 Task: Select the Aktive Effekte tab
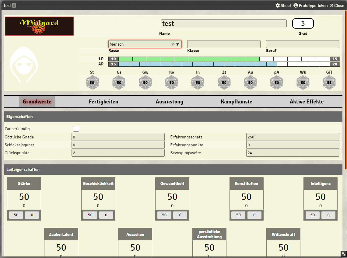(307, 102)
